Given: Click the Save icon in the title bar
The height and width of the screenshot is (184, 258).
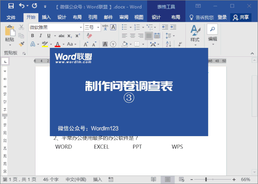Looking at the screenshot, I should (x=11, y=6).
